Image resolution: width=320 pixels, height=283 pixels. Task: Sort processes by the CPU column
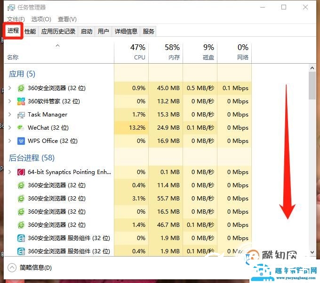click(131, 52)
